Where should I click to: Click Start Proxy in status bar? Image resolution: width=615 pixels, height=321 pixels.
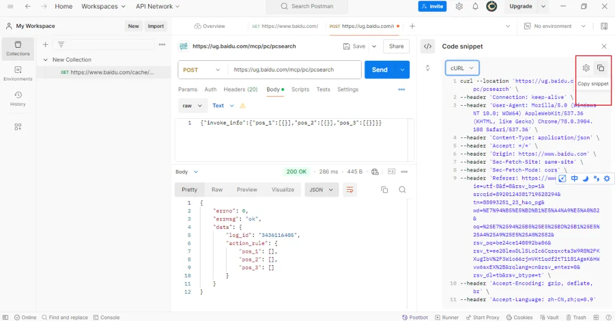(x=482, y=318)
